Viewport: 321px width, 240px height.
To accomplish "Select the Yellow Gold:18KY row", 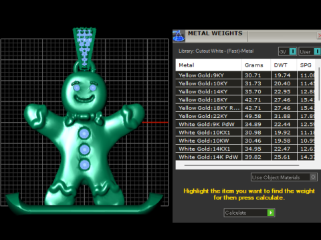I will pyautogui.click(x=245, y=100).
